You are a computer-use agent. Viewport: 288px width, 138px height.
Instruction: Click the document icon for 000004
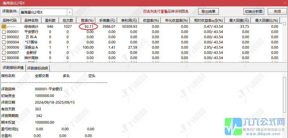(4, 42)
